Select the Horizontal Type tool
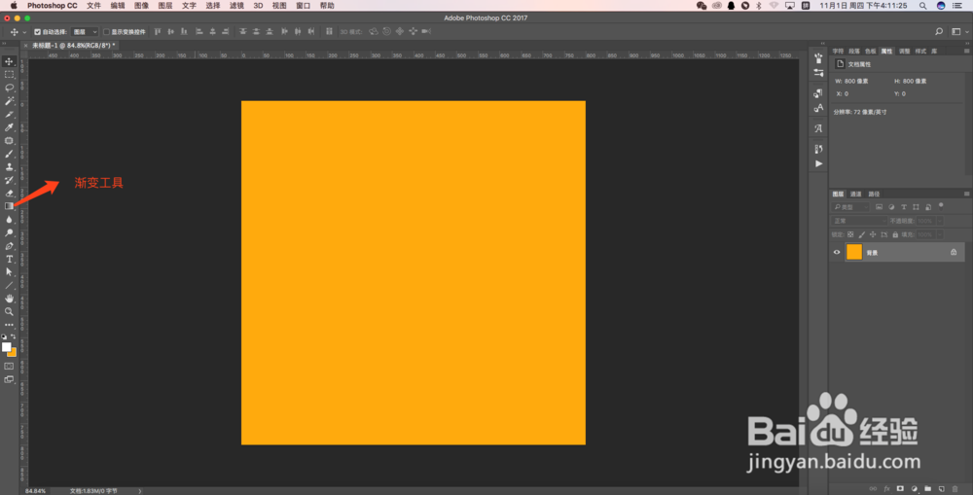The image size is (973, 495). 10,260
